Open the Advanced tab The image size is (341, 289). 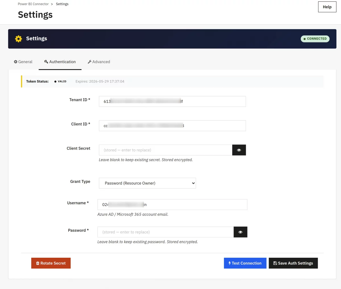[x=99, y=62]
